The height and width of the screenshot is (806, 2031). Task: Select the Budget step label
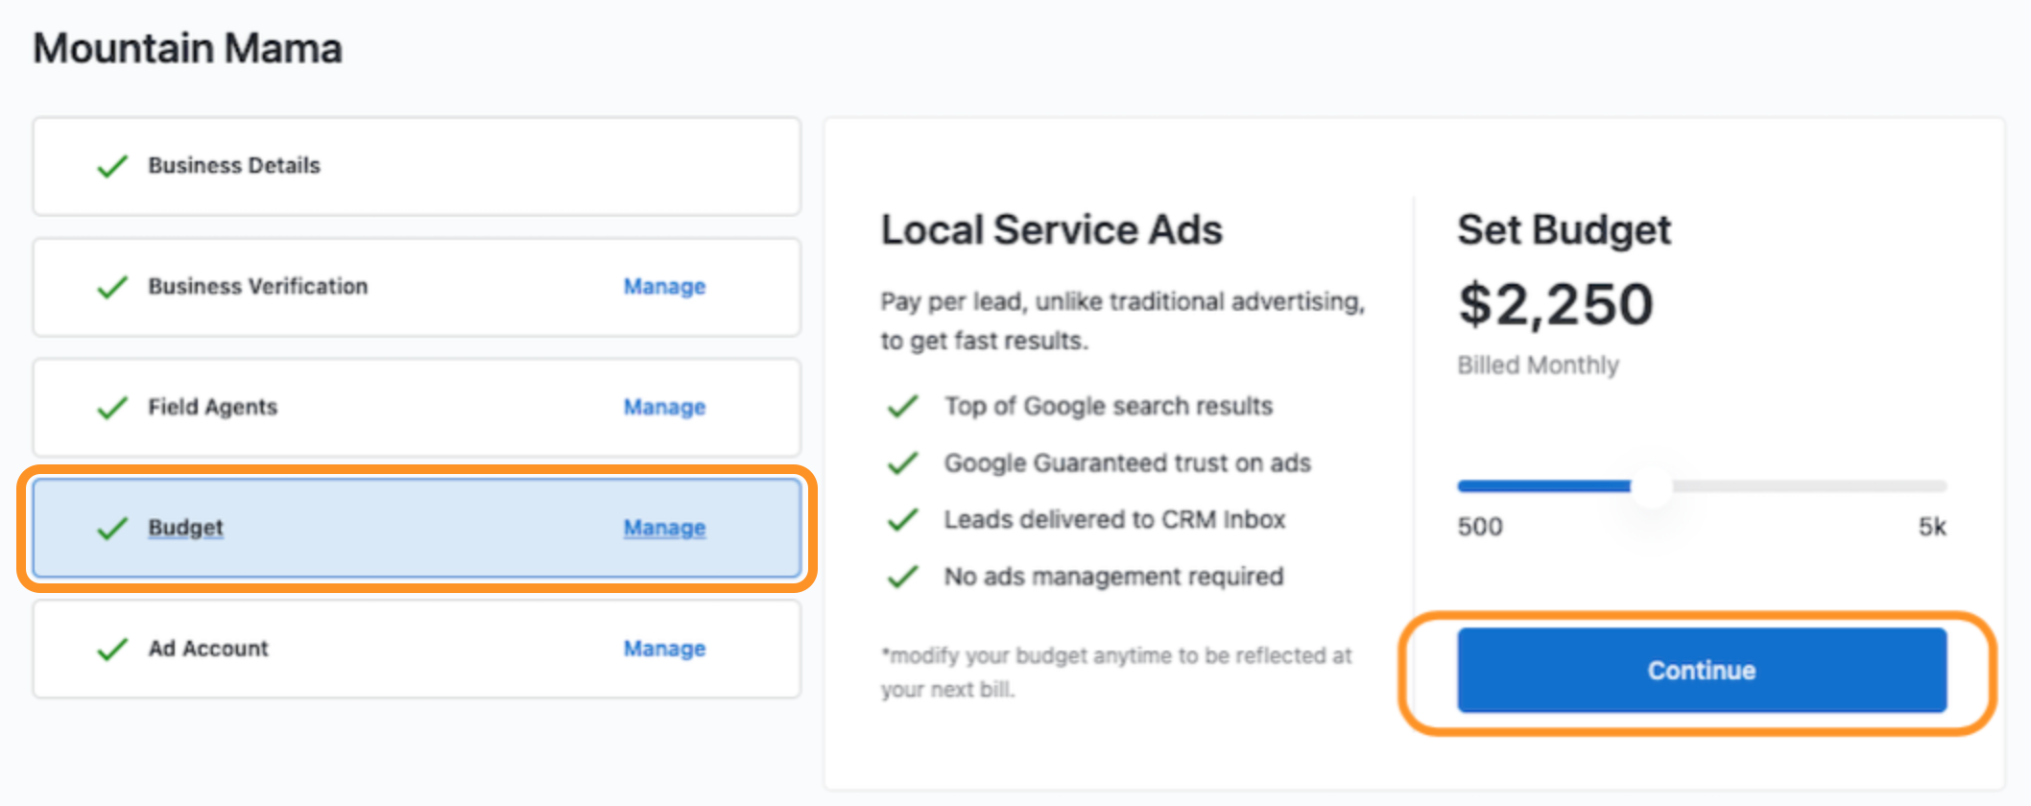coord(185,528)
